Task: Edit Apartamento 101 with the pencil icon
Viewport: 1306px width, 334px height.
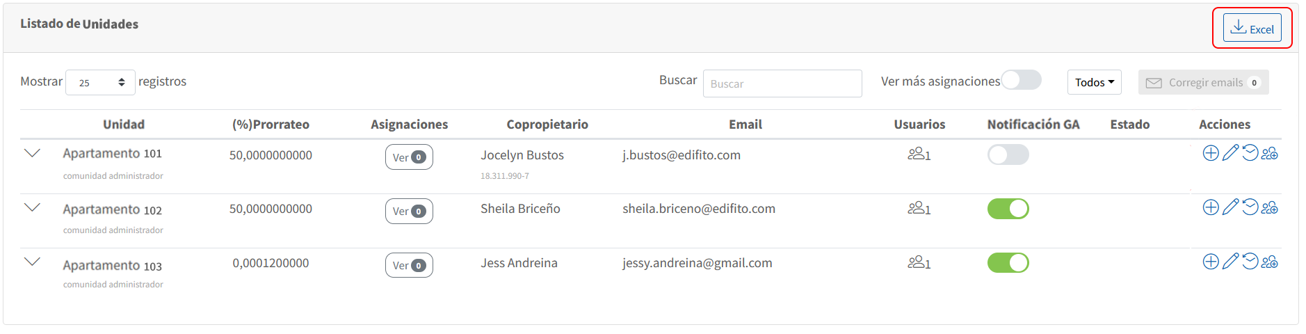Action: pos(1230,152)
